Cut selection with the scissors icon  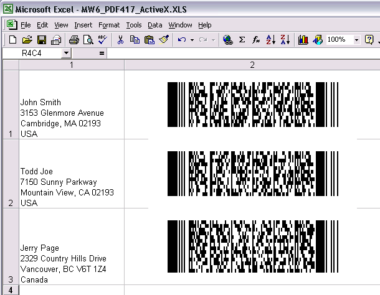coord(120,40)
